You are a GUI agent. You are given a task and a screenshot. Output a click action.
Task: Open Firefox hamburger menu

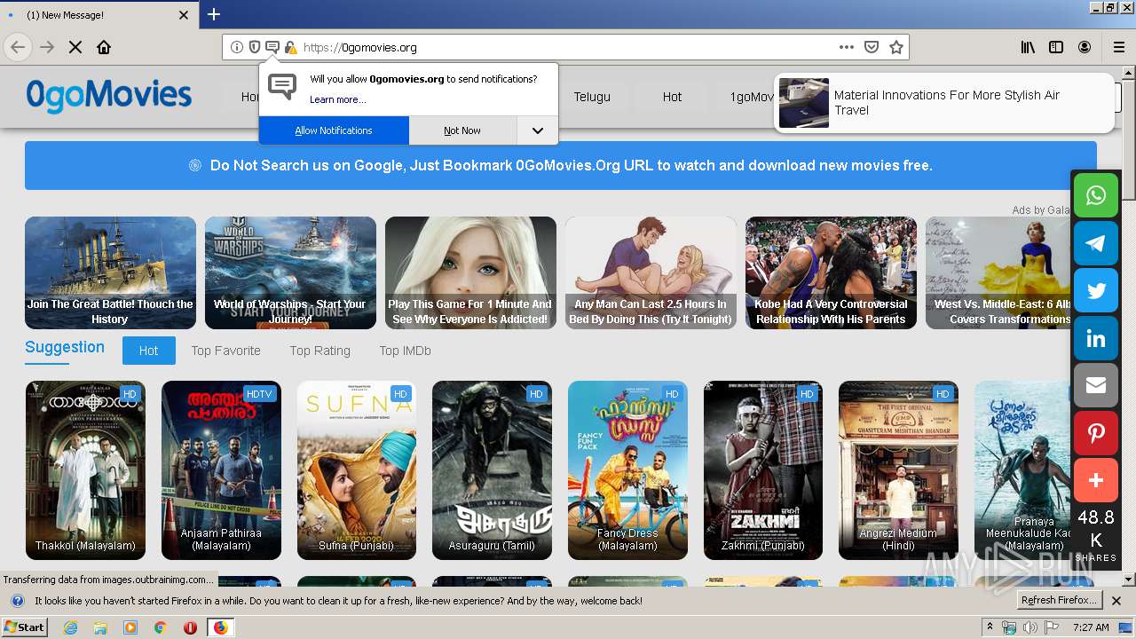(1119, 47)
